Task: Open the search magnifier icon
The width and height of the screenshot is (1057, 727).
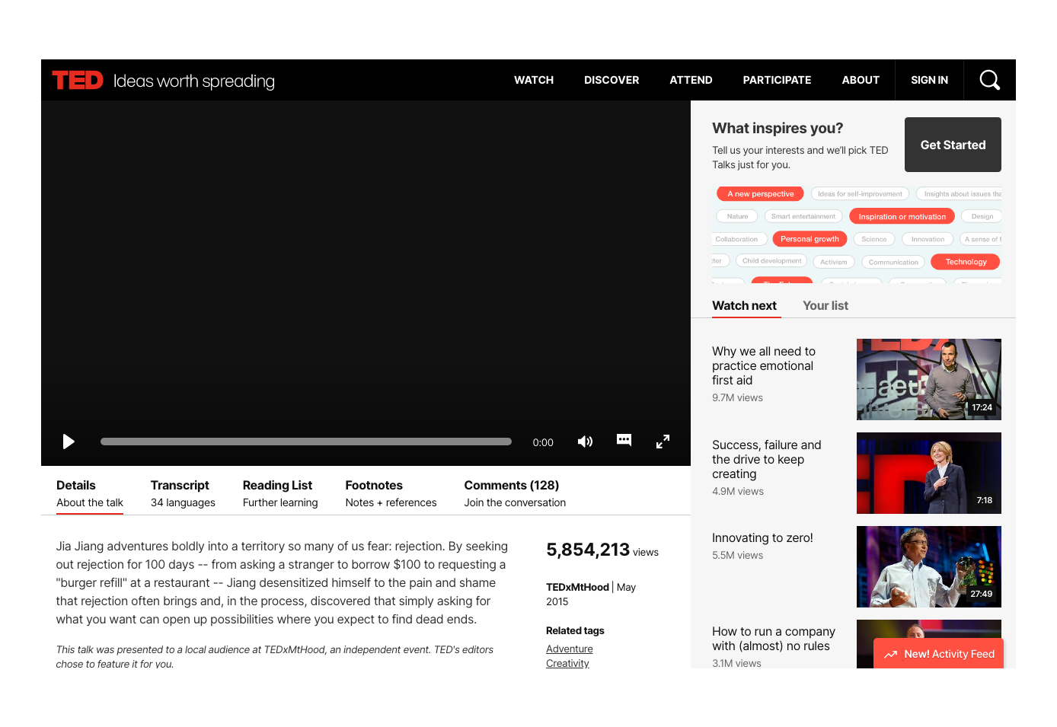Action: coord(989,80)
